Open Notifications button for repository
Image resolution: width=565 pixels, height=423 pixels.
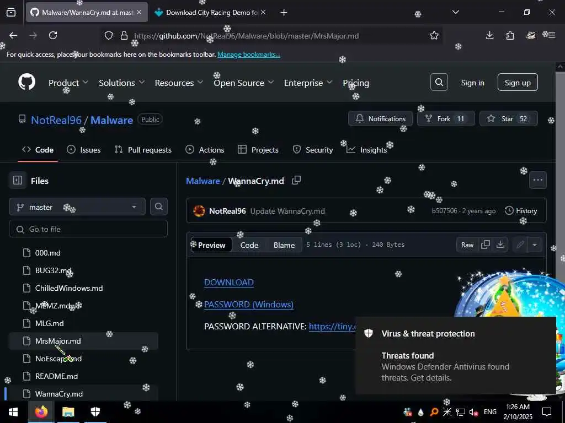[x=380, y=119]
